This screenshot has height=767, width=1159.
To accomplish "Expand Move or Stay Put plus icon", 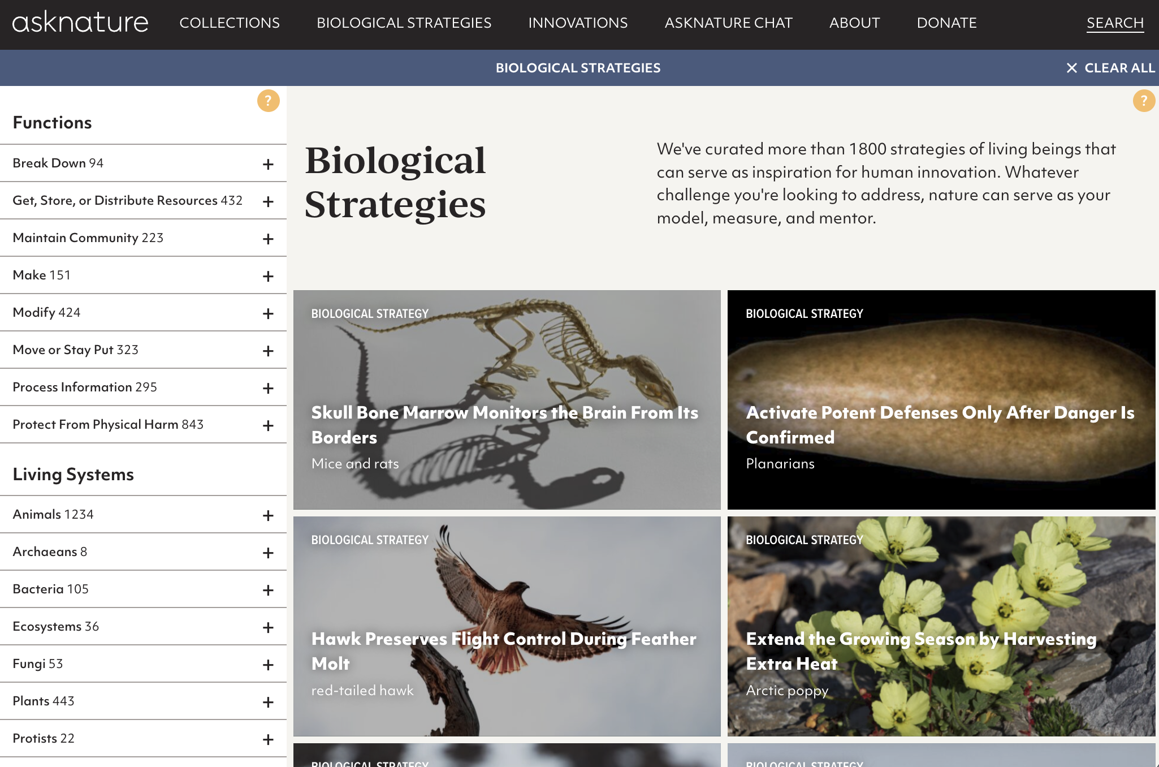I will click(x=268, y=351).
